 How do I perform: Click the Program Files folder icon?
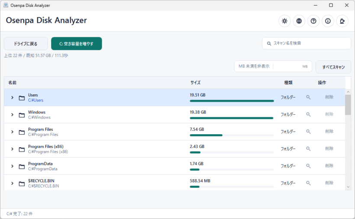coord(22,132)
